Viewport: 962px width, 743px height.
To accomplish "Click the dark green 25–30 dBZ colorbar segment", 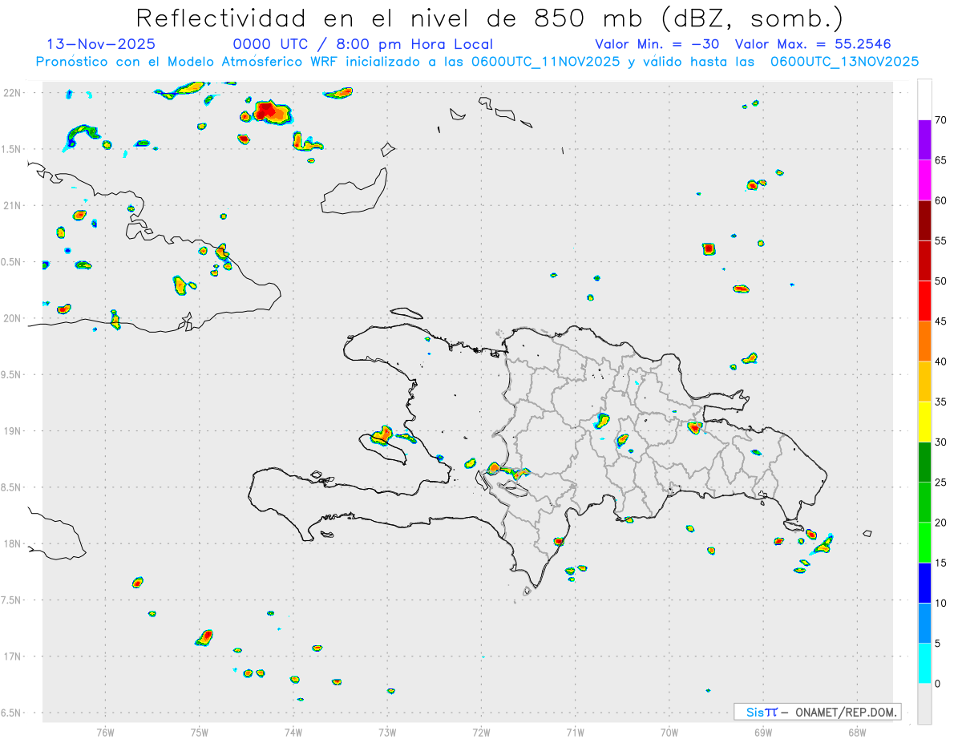I will point(924,462).
